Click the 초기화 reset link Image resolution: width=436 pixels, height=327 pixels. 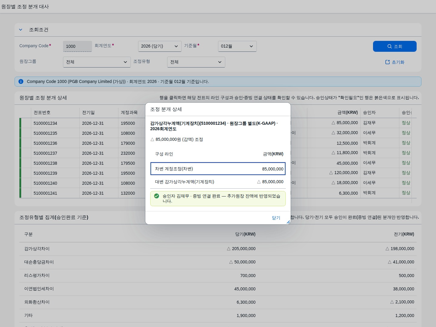click(x=395, y=62)
